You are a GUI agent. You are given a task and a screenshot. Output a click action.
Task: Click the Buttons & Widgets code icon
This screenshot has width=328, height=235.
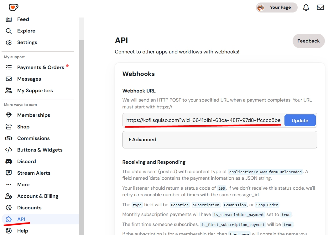pyautogui.click(x=8, y=150)
